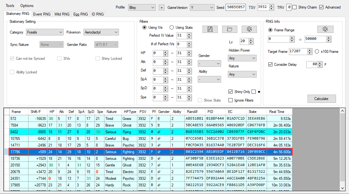Click the PID column header
The image size is (349, 194).
coord(216,112)
